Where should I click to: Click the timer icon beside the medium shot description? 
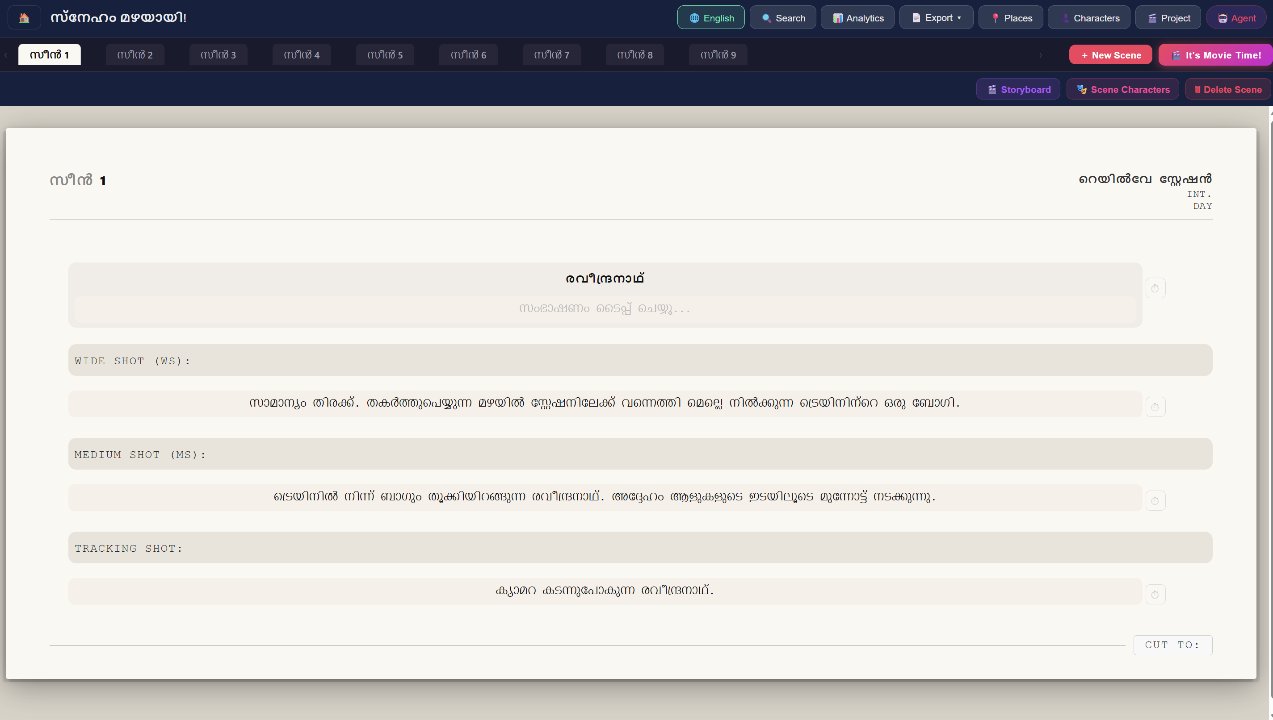tap(1155, 501)
